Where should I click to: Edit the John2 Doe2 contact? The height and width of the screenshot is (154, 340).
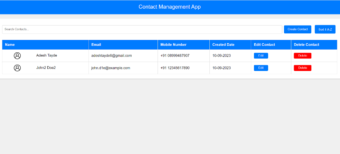pyautogui.click(x=261, y=68)
